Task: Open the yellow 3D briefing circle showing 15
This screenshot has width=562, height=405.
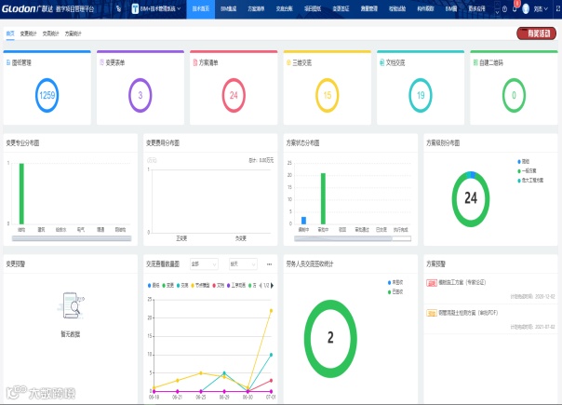Action: click(x=328, y=95)
